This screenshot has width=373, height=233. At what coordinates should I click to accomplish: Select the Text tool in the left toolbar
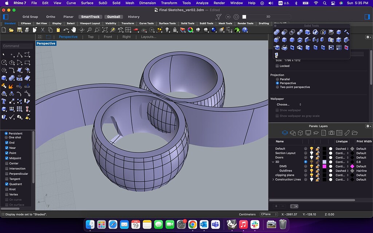(3, 100)
